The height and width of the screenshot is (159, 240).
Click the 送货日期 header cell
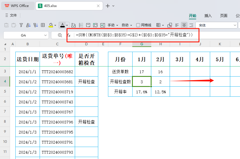[28, 59]
